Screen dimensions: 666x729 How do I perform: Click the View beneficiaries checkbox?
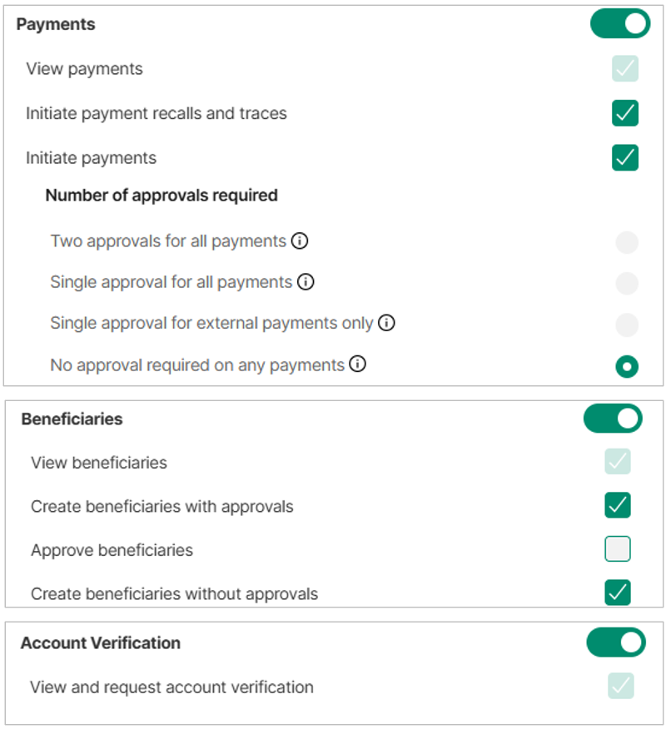click(x=618, y=462)
